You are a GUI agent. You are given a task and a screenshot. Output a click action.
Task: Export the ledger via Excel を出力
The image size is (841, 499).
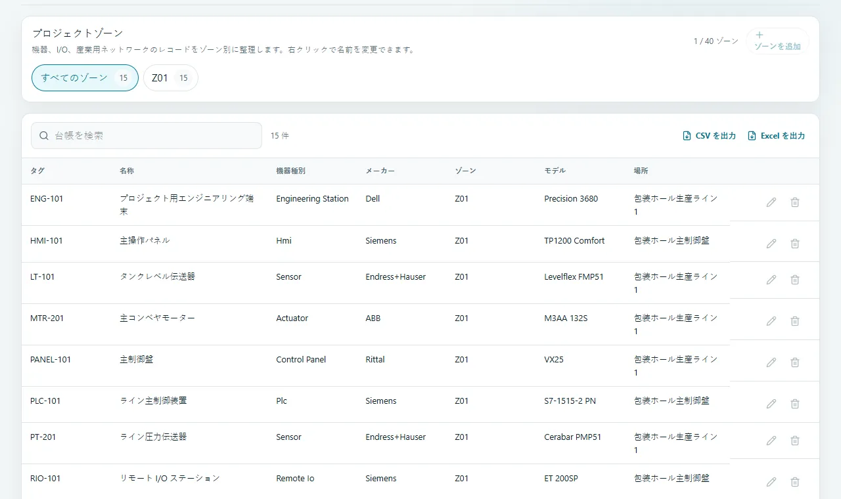tap(777, 136)
